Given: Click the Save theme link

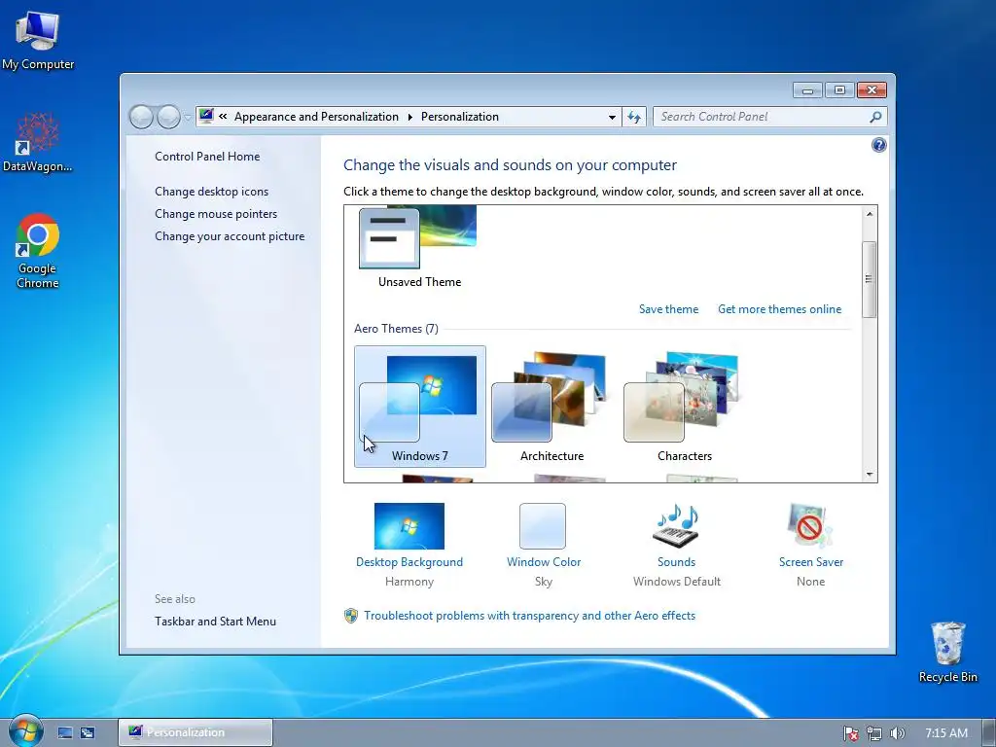Looking at the screenshot, I should click(x=668, y=308).
